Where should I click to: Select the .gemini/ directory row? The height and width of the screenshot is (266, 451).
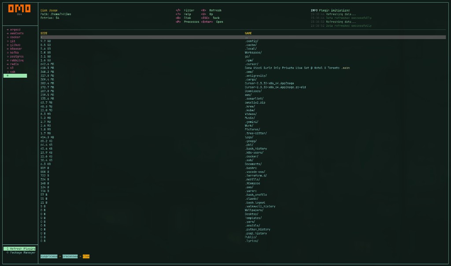tap(243, 122)
